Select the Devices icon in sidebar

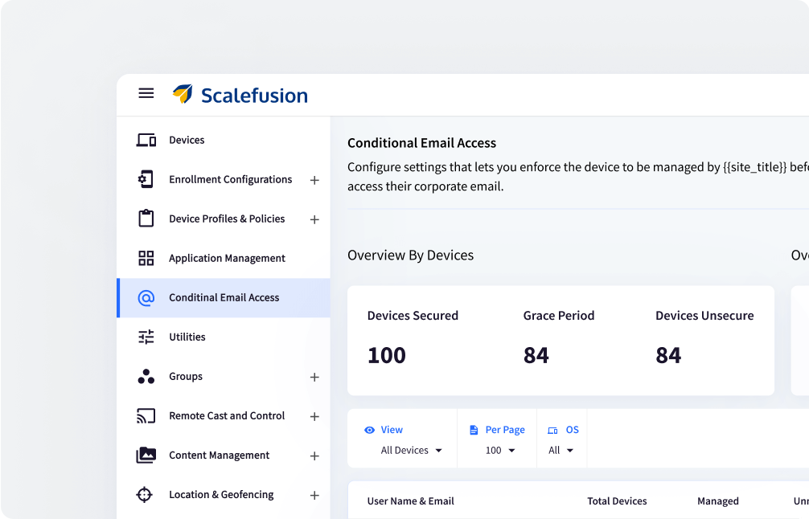pos(146,139)
